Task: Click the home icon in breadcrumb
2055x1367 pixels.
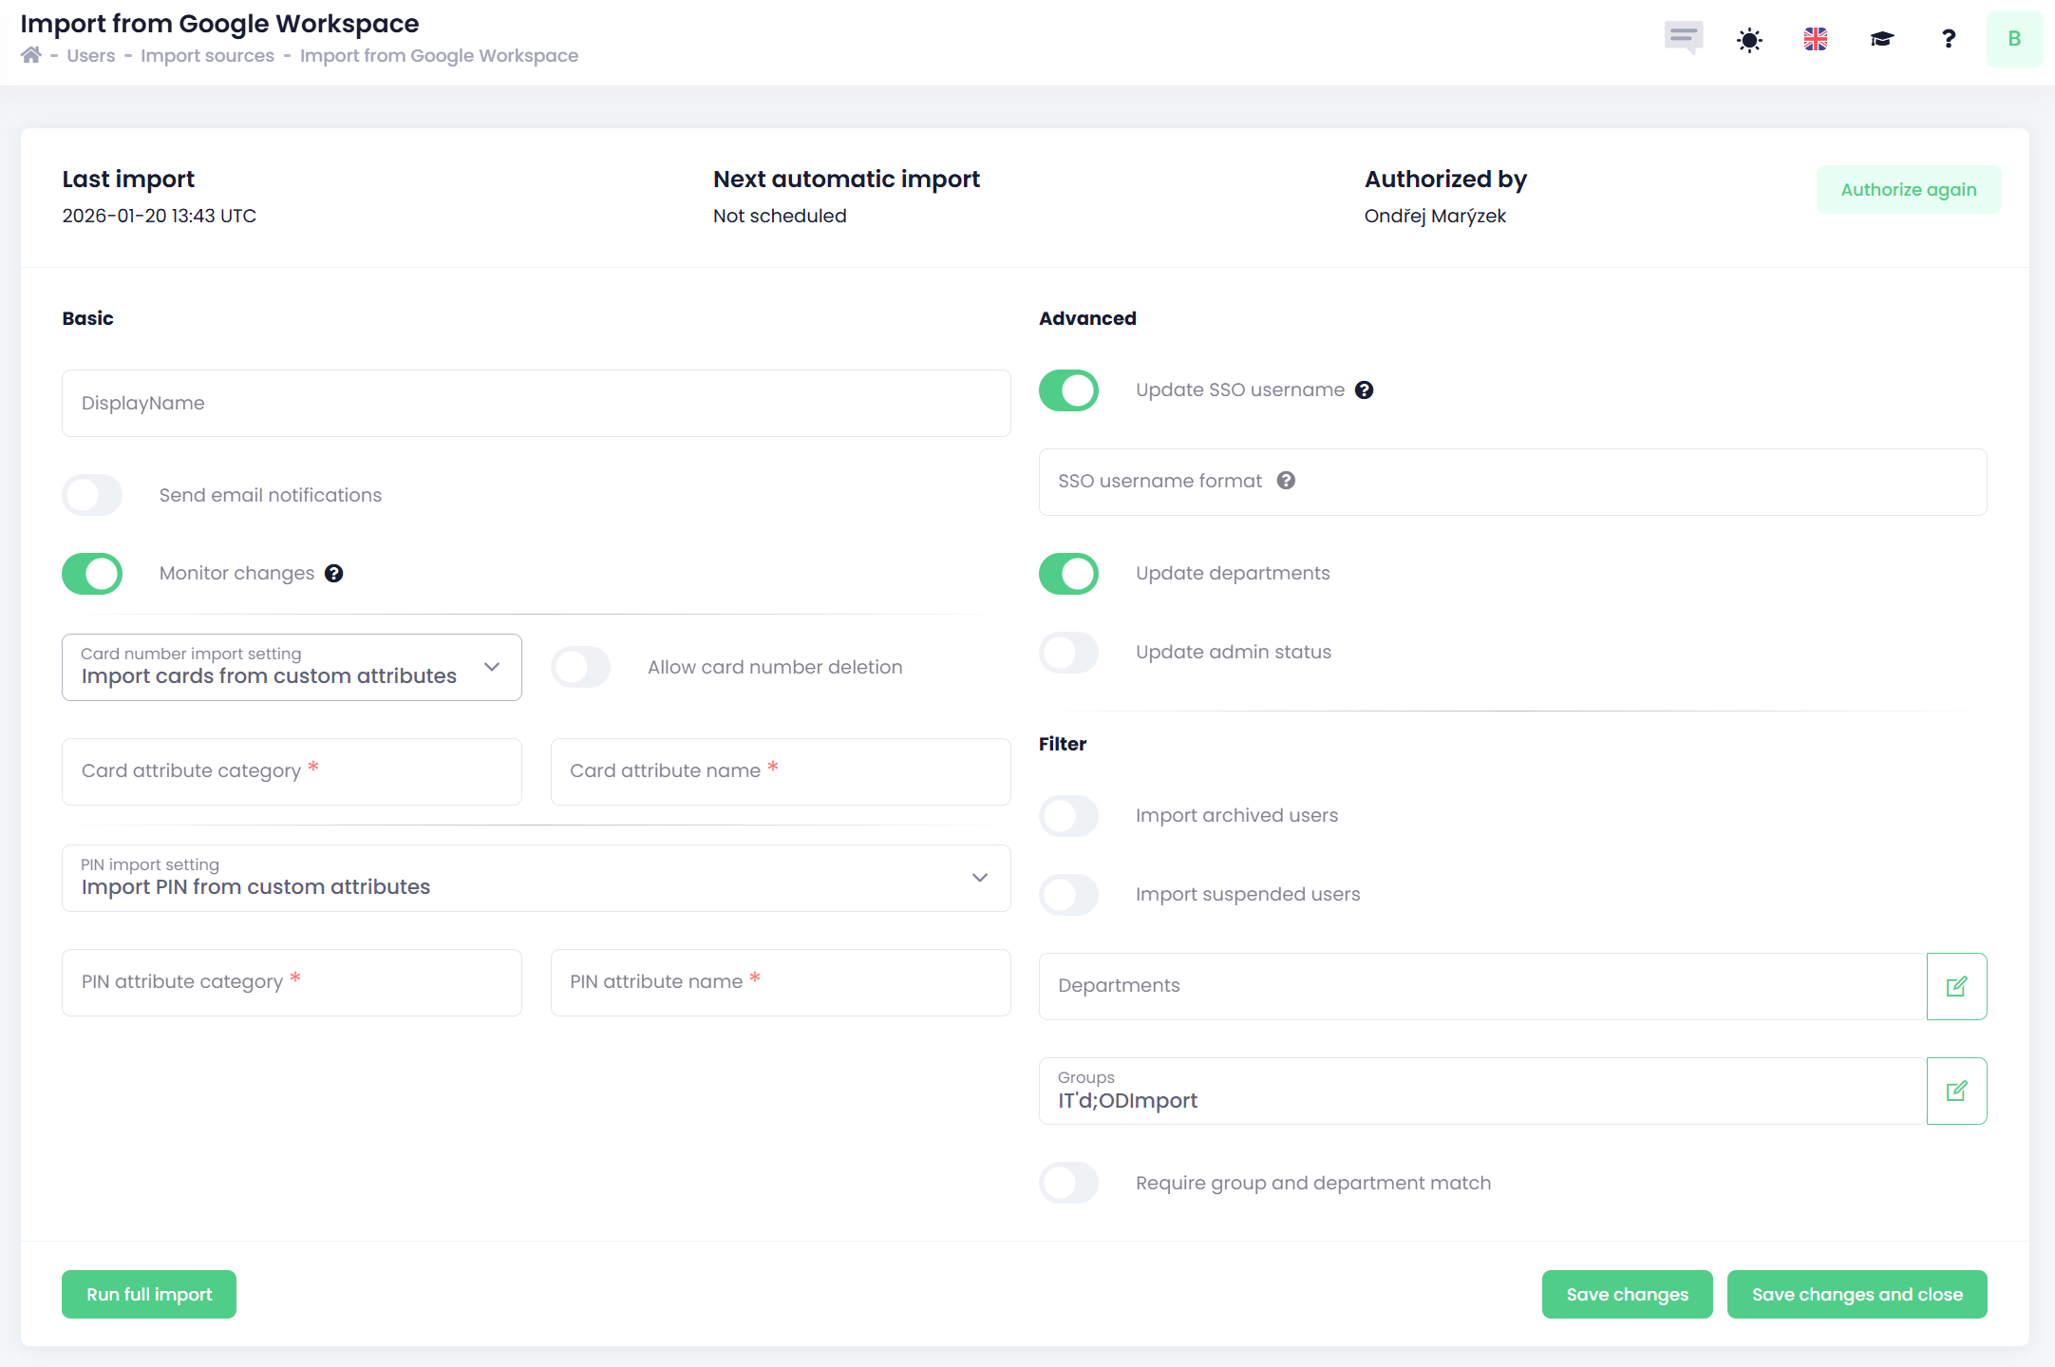Action: coord(31,55)
